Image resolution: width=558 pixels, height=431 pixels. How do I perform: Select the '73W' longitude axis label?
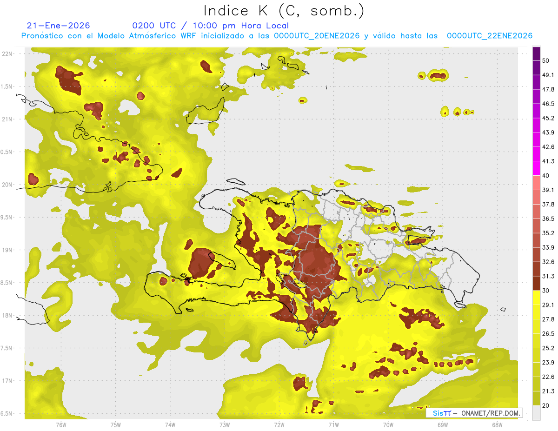tap(225, 424)
